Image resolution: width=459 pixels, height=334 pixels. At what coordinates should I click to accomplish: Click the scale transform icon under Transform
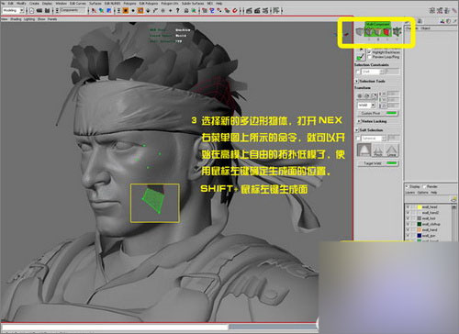374,95
